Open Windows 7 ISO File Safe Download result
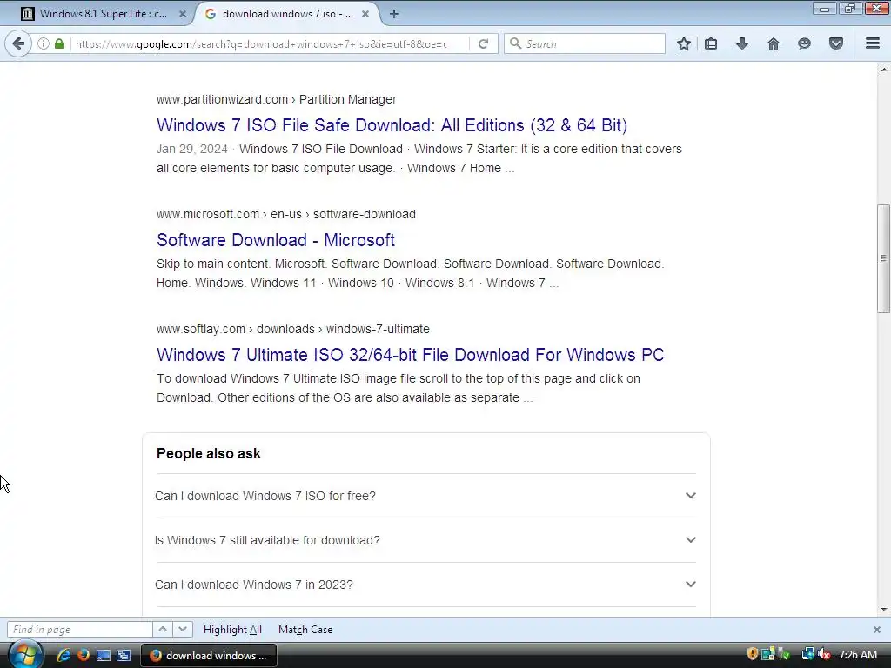The height and width of the screenshot is (668, 891). pyautogui.click(x=392, y=125)
